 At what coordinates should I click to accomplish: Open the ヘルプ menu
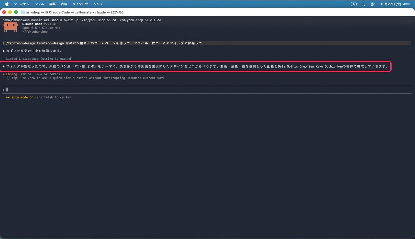pyautogui.click(x=98, y=4)
